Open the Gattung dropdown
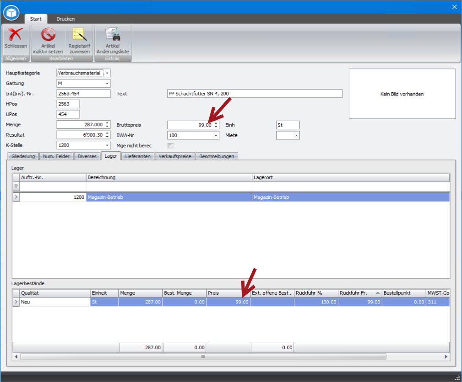Screen dimensions: 462x382 (x=107, y=84)
